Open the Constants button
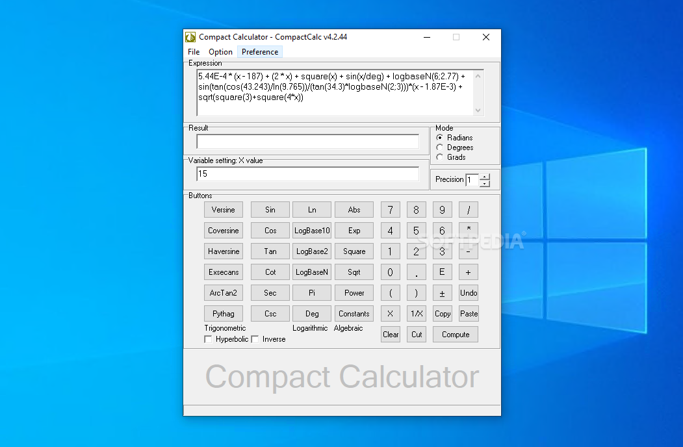Image resolution: width=683 pixels, height=447 pixels. [x=354, y=314]
